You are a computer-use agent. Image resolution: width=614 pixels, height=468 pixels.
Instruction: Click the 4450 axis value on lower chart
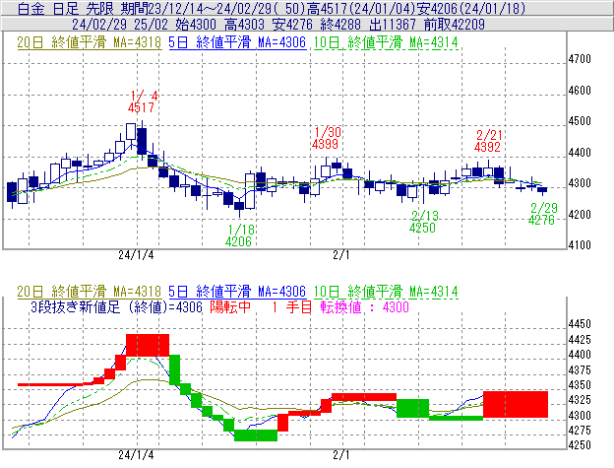coord(580,324)
